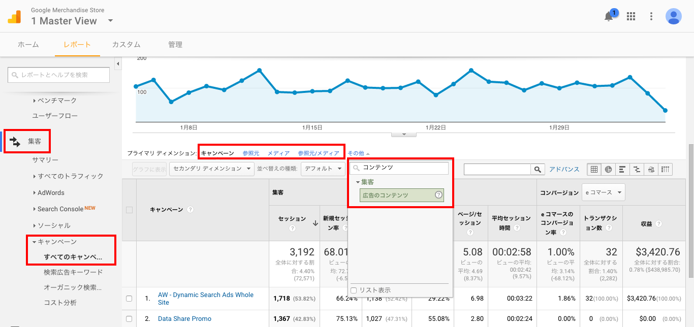Check the Data Share Promo row checkbox
The image size is (694, 327).
point(129,319)
